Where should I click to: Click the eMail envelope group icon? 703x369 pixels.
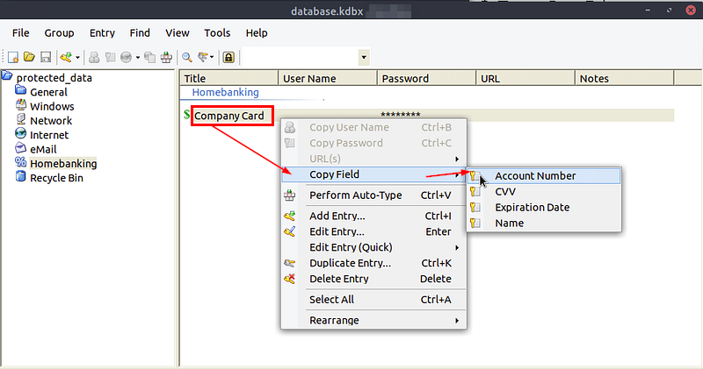(x=20, y=147)
